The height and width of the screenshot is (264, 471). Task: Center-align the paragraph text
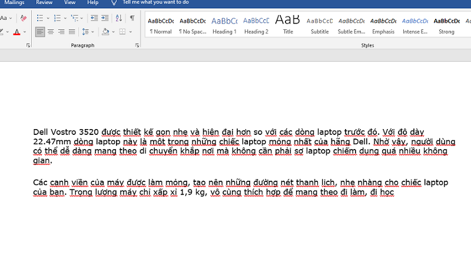pyautogui.click(x=51, y=32)
